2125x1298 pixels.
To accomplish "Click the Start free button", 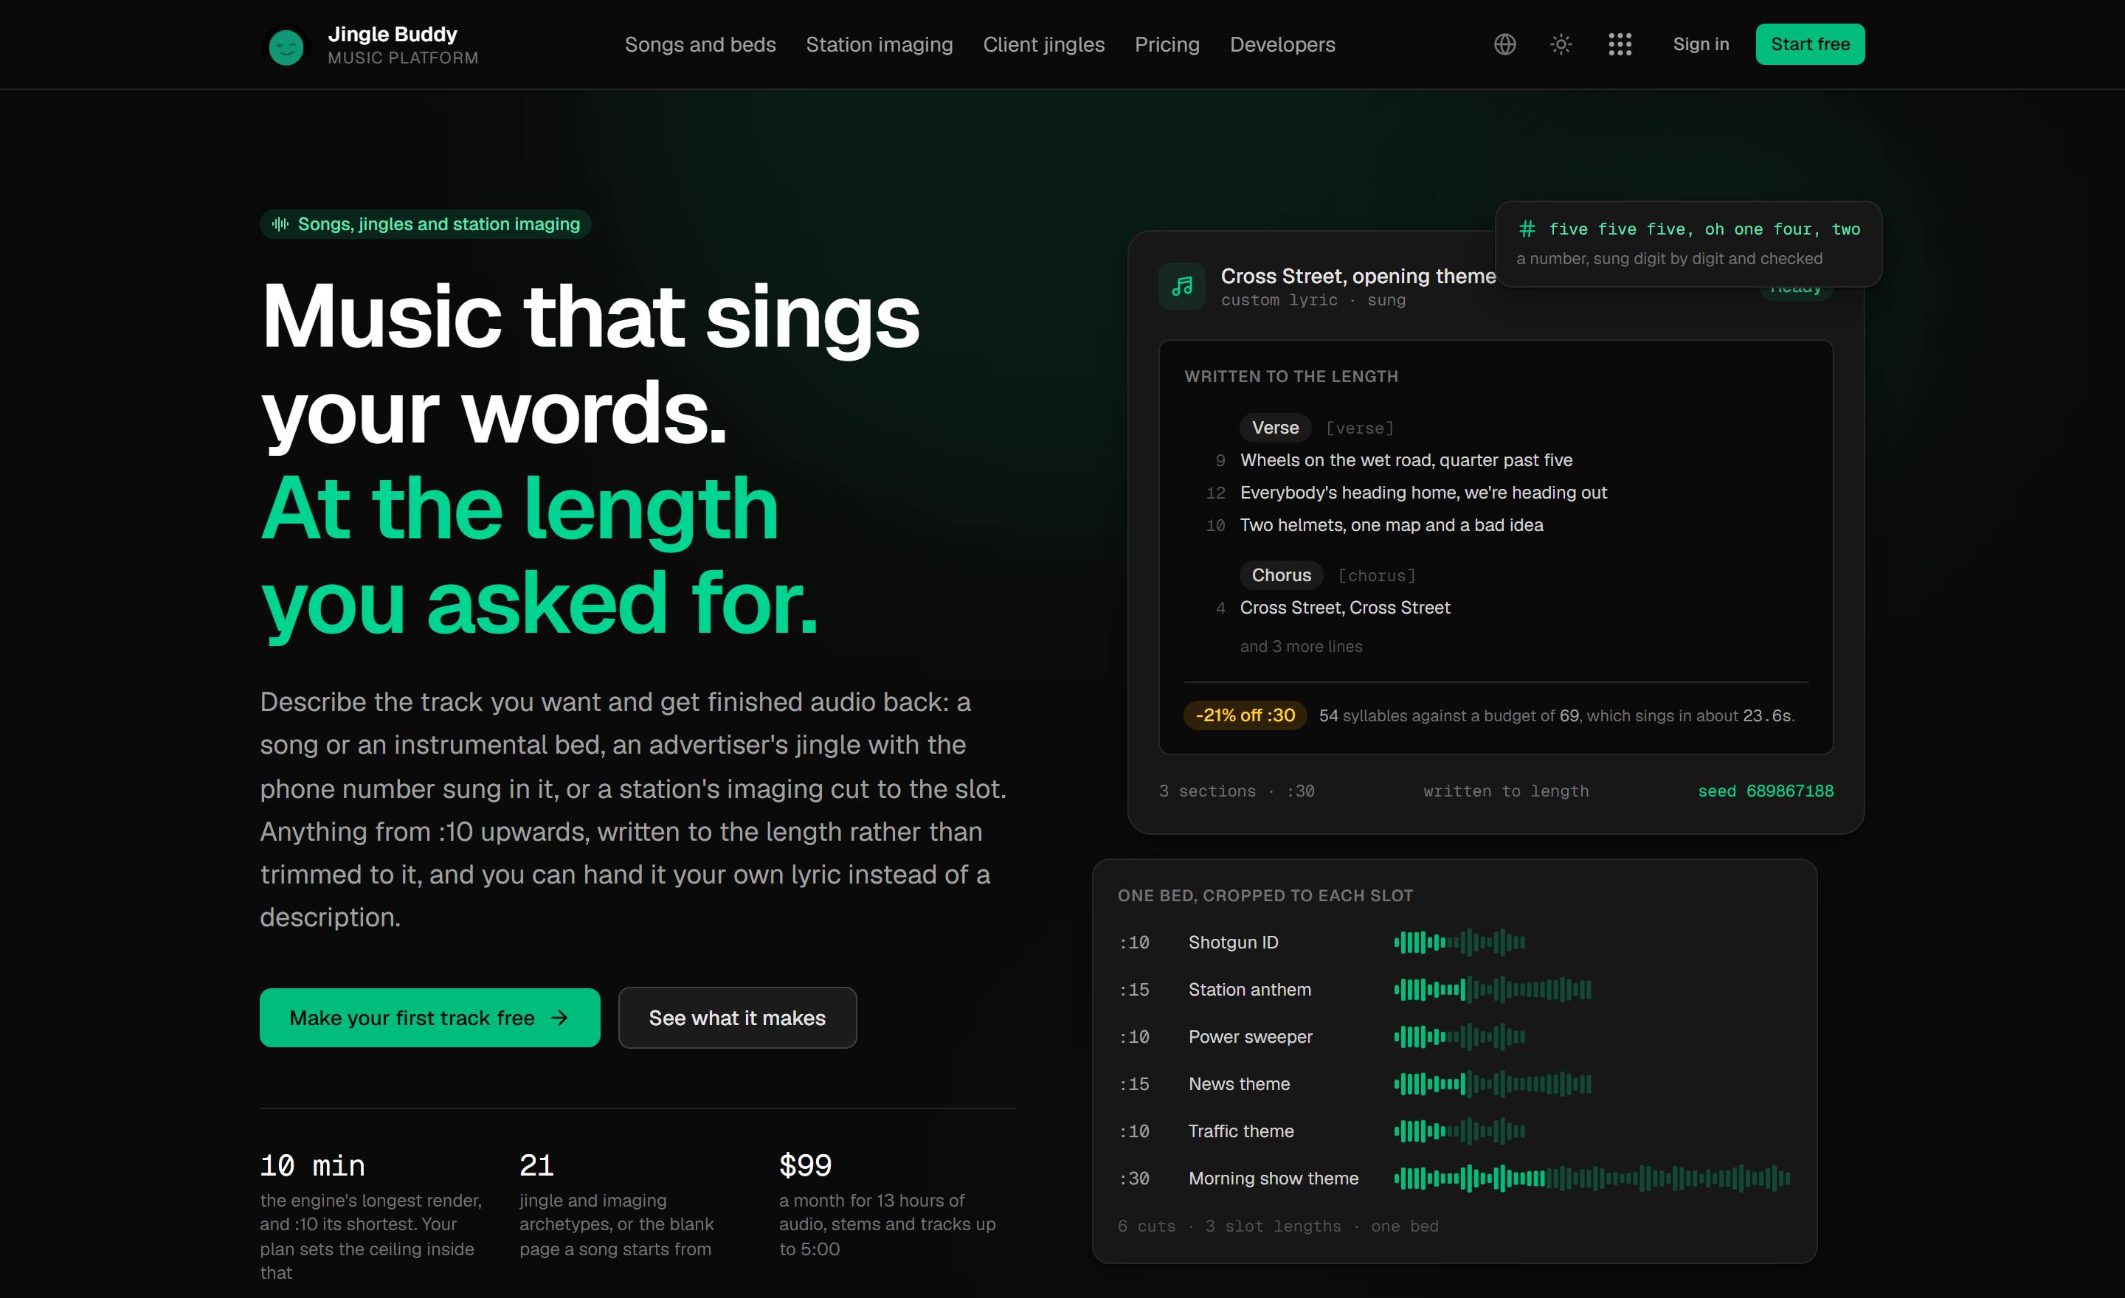I will click(x=1810, y=44).
